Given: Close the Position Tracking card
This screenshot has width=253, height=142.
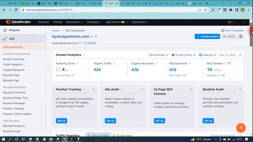Looking at the screenshot, I should (93, 90).
